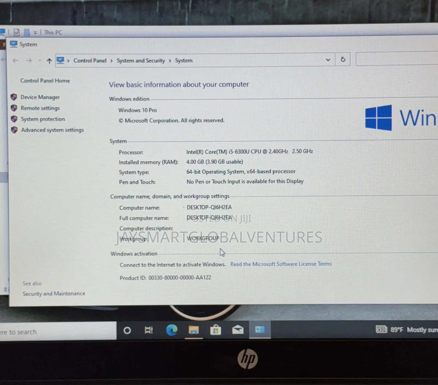Click the shield icon beside Device Manager
The height and width of the screenshot is (385, 438).
(14, 97)
